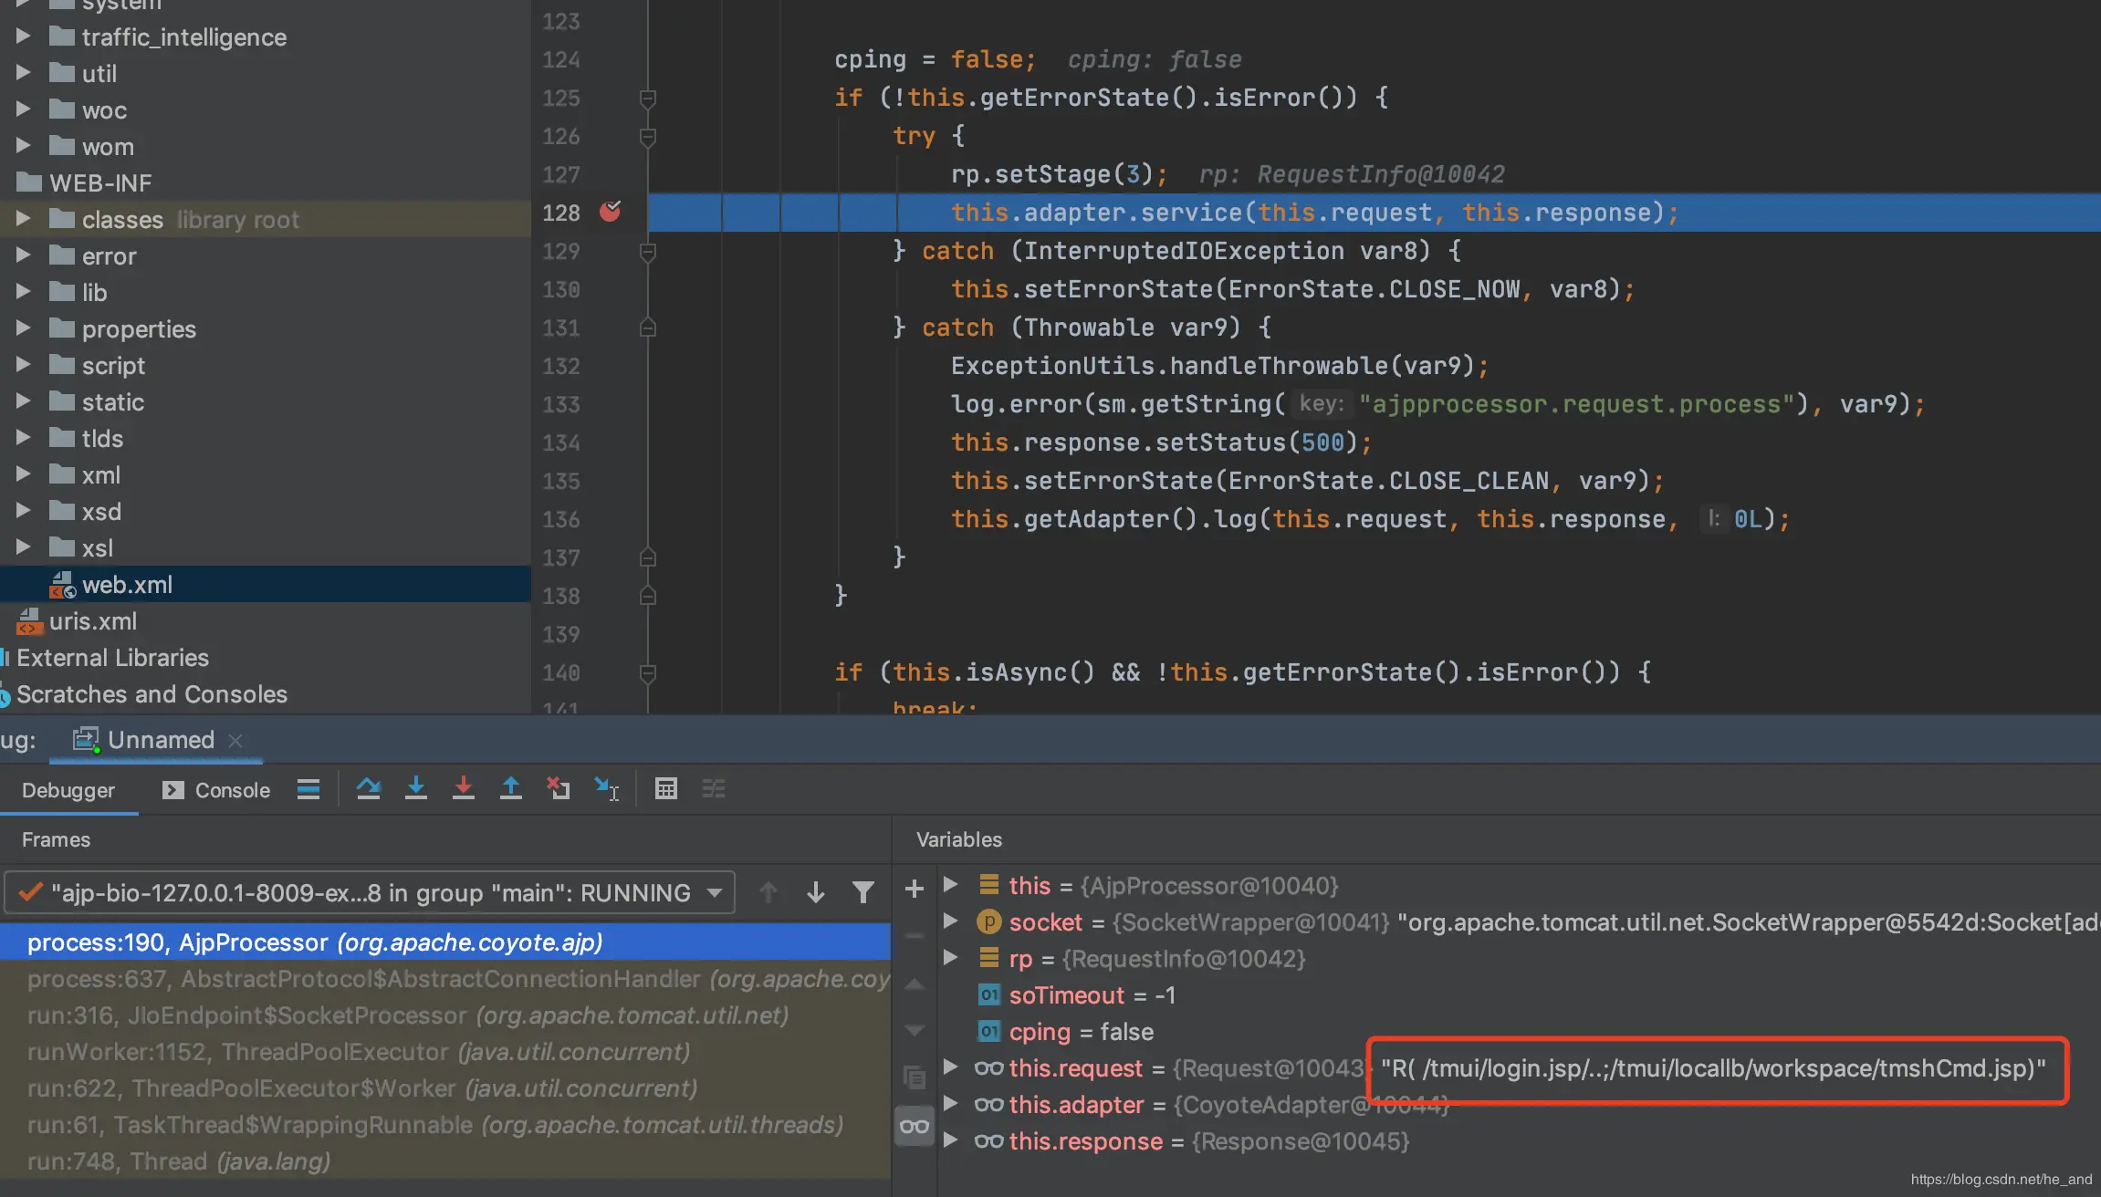Image resolution: width=2101 pixels, height=1197 pixels.
Task: Toggle the glasses watches-view button
Action: pyautogui.click(x=914, y=1127)
